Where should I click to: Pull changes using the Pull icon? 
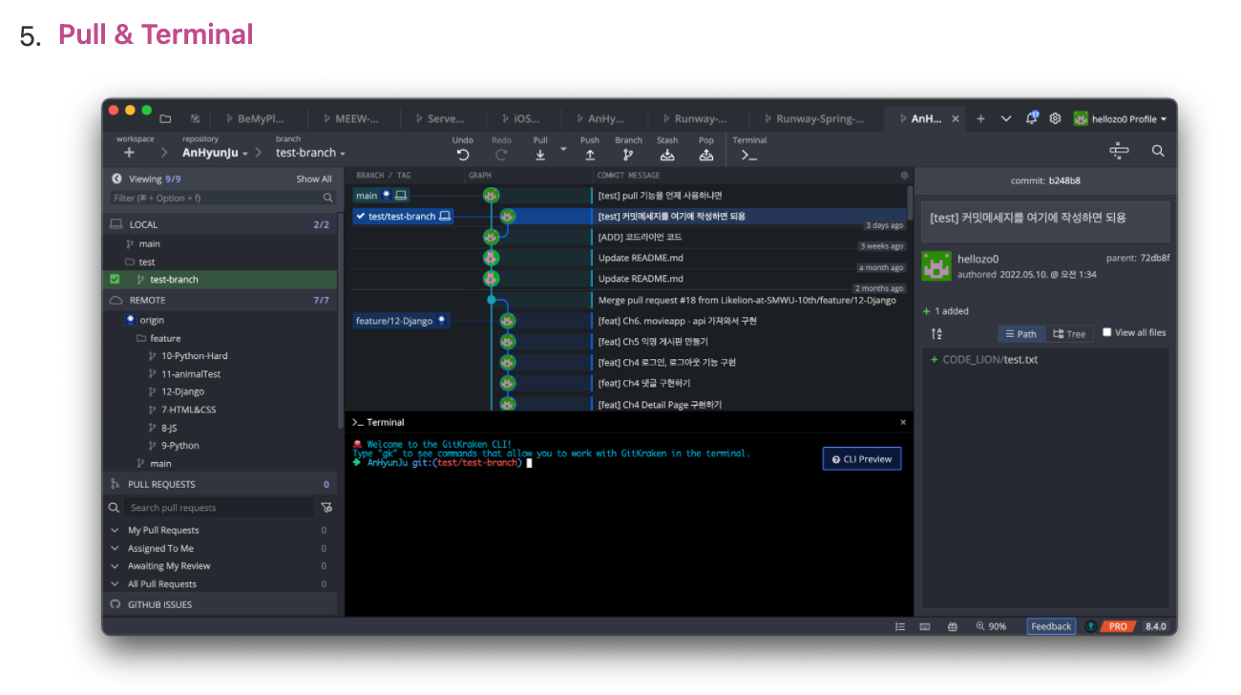pyautogui.click(x=540, y=155)
